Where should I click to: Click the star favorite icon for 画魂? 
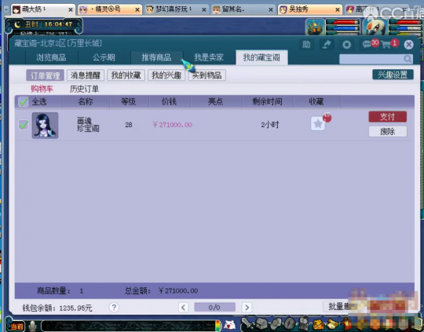tap(318, 124)
